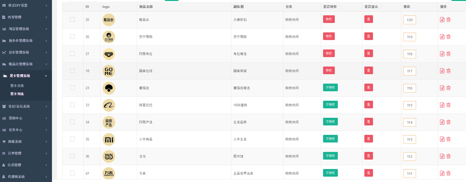Open 会员管理 in sidebar
The image size is (466, 182).
click(x=26, y=165)
